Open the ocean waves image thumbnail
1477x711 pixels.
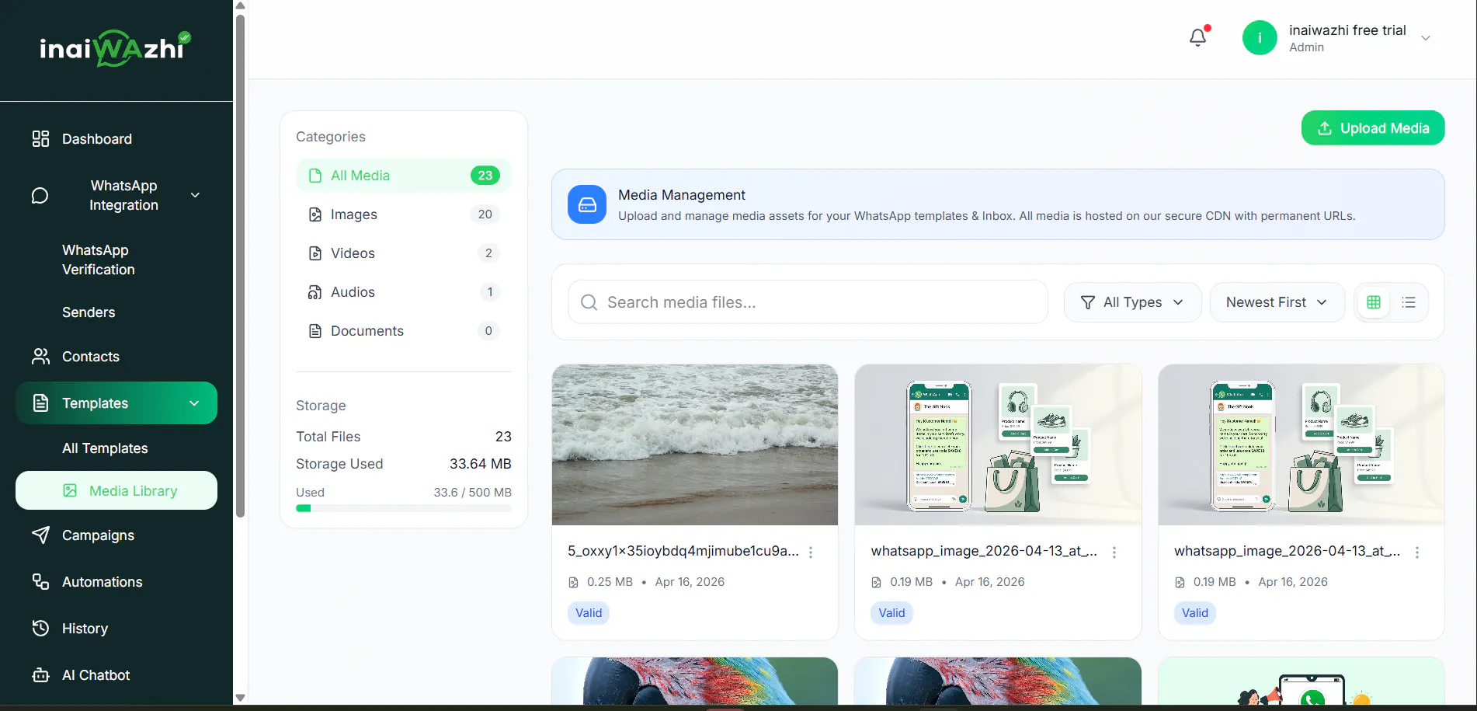coord(695,444)
